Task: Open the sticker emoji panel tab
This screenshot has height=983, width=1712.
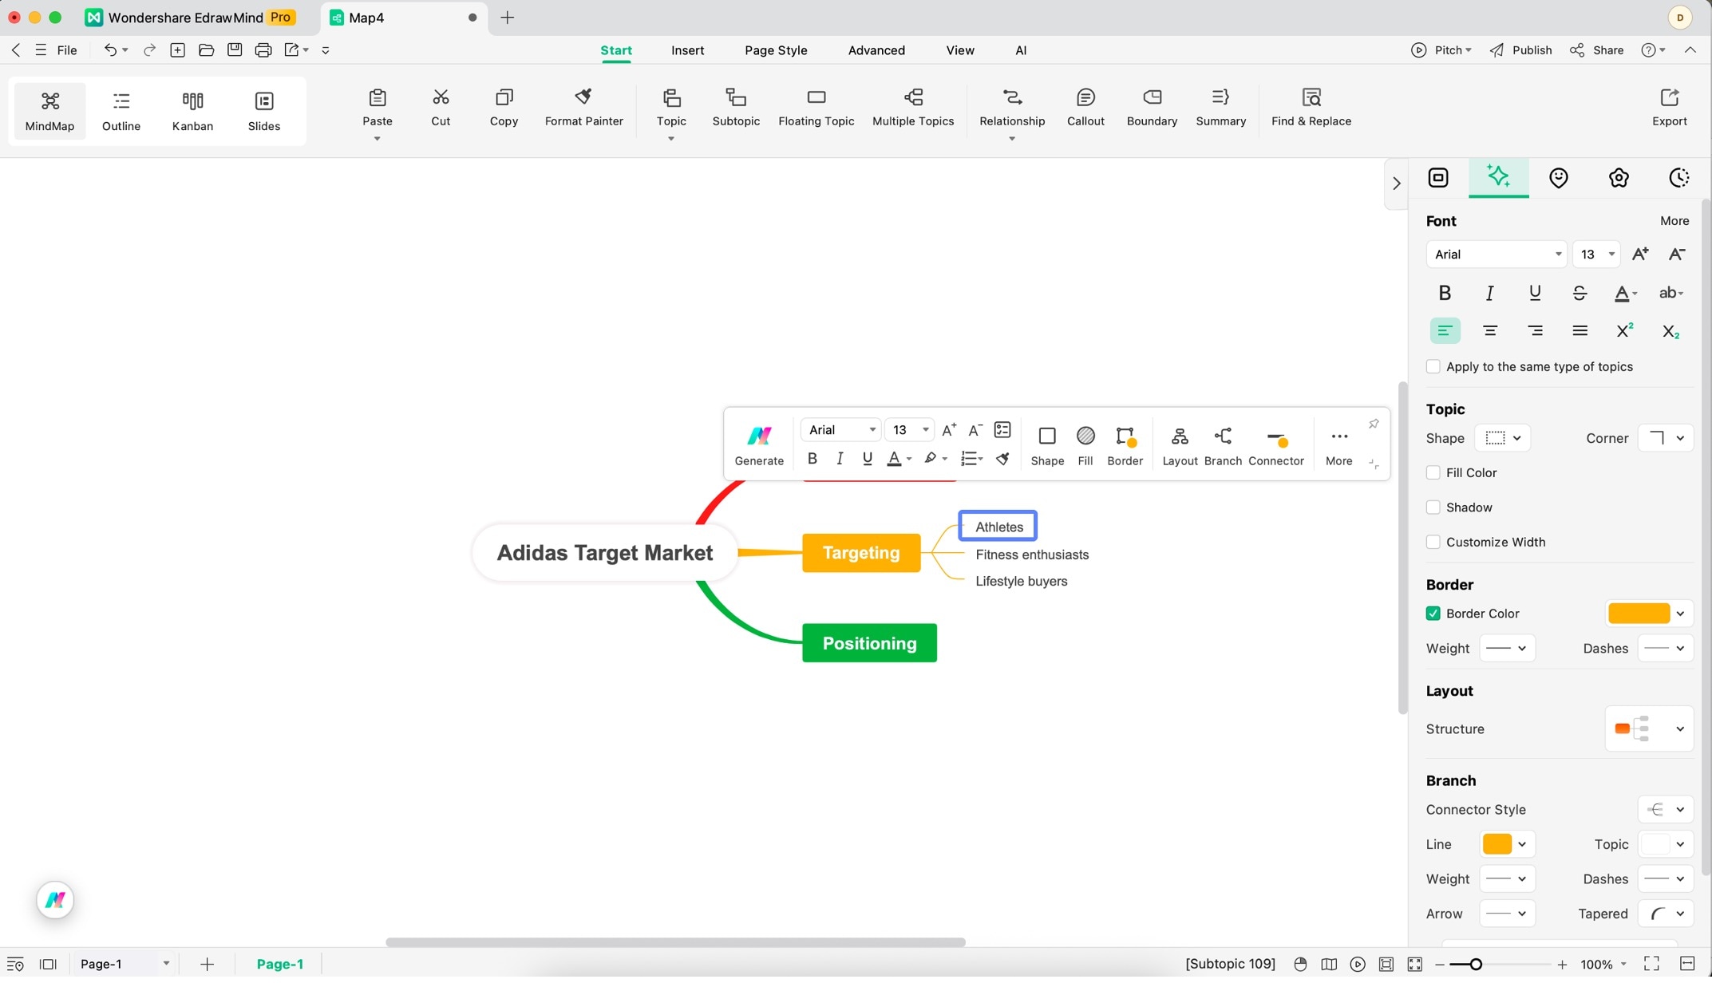Action: click(1558, 178)
